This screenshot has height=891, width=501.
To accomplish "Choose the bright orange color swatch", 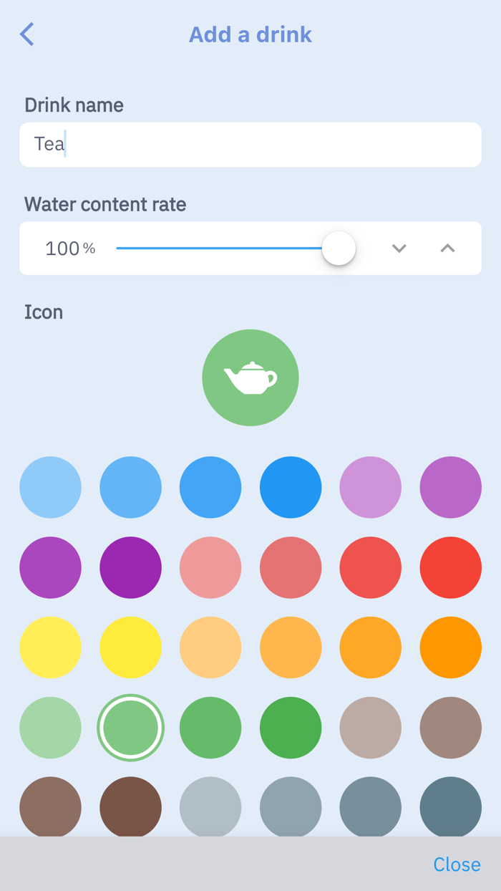I will (451, 647).
